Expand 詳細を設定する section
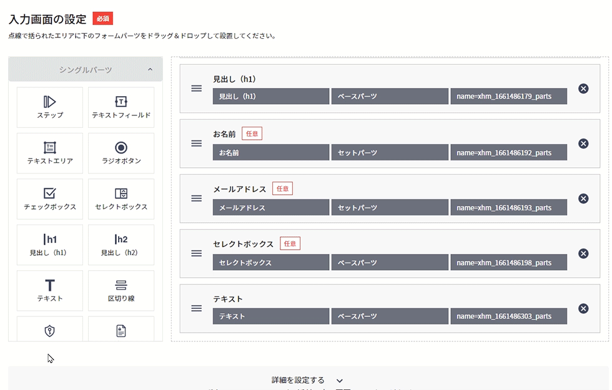Screen dimensions: 612x390 click(306, 380)
